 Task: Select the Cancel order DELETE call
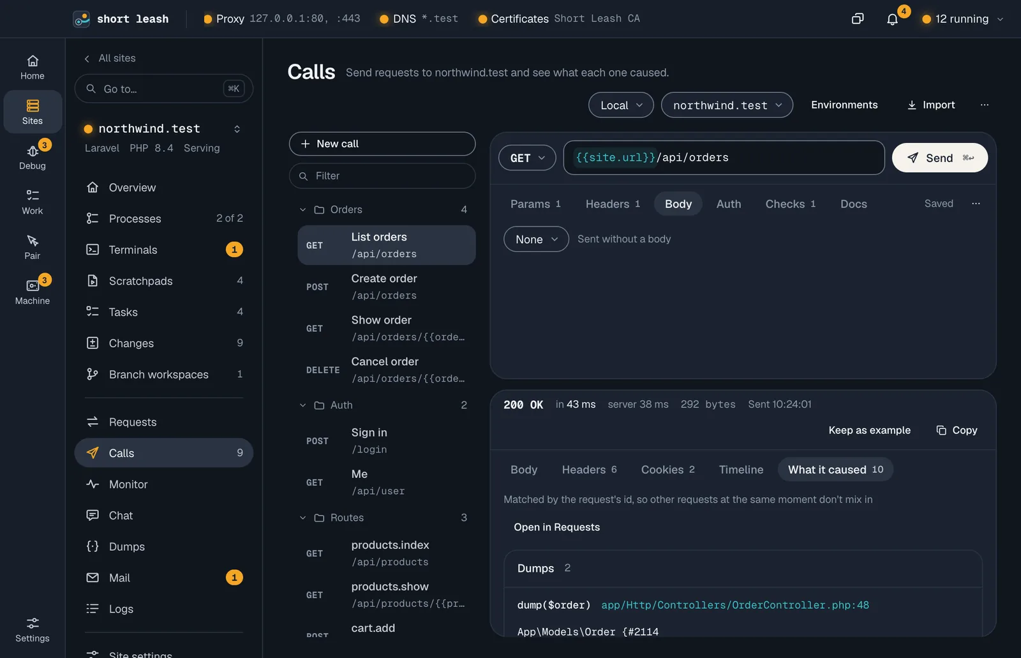tap(387, 370)
